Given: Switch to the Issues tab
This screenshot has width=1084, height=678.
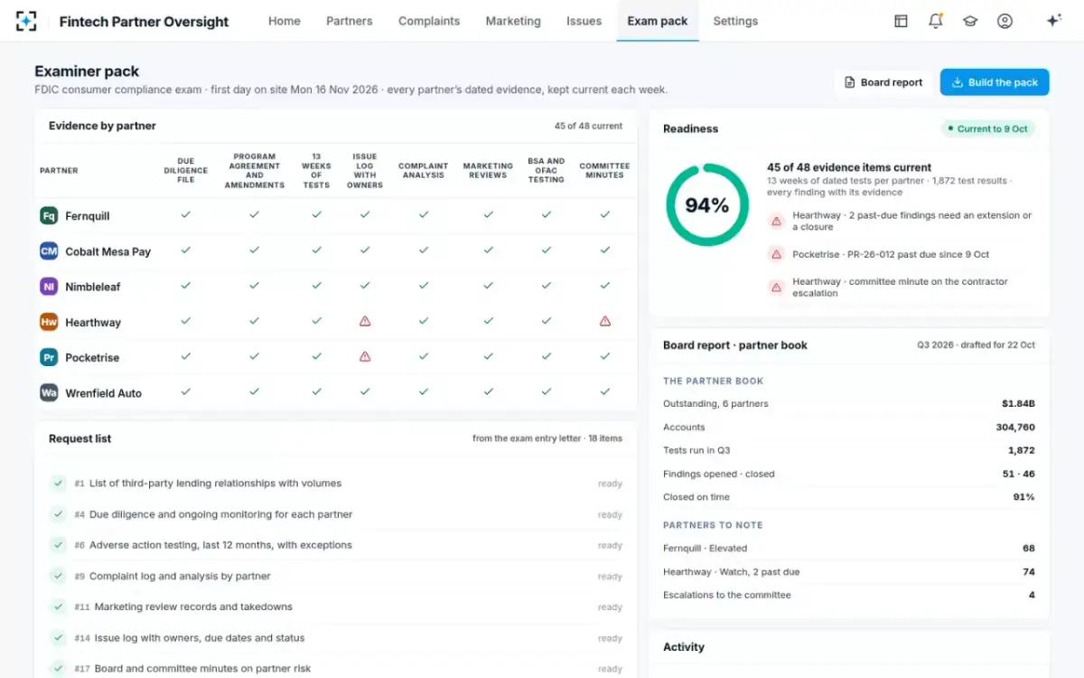Looking at the screenshot, I should click(584, 21).
